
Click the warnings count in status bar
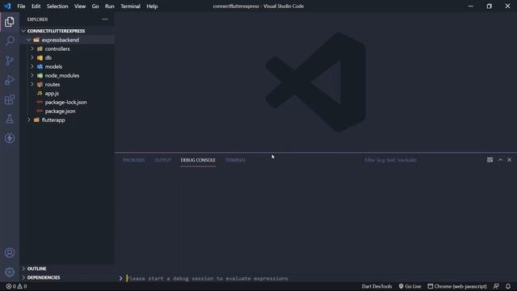point(22,286)
